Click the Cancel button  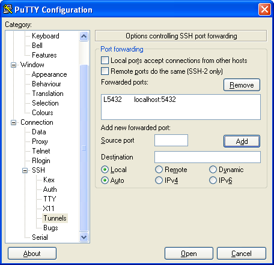coord(242,254)
